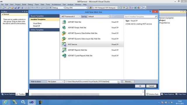
Task: Open the Sort by Default dropdown
Action: click(x=98, y=17)
